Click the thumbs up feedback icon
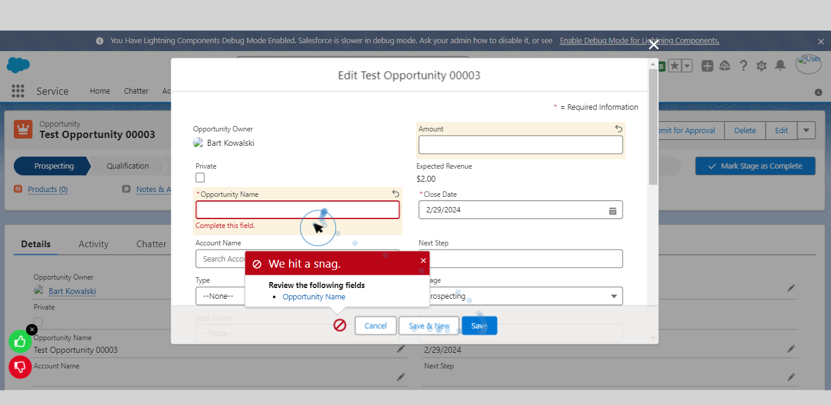This screenshot has height=405, width=831. tap(20, 341)
